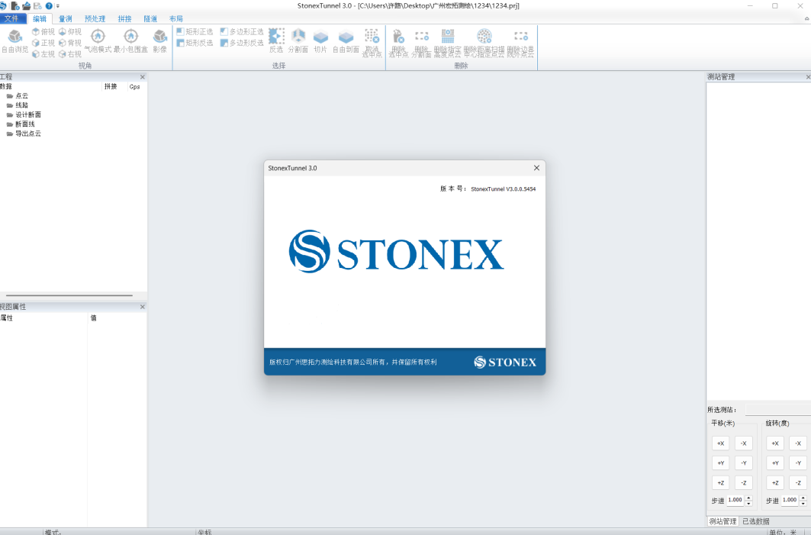Toggle the 矩形正选 rectangle select option
This screenshot has width=811, height=535.
coord(195,32)
